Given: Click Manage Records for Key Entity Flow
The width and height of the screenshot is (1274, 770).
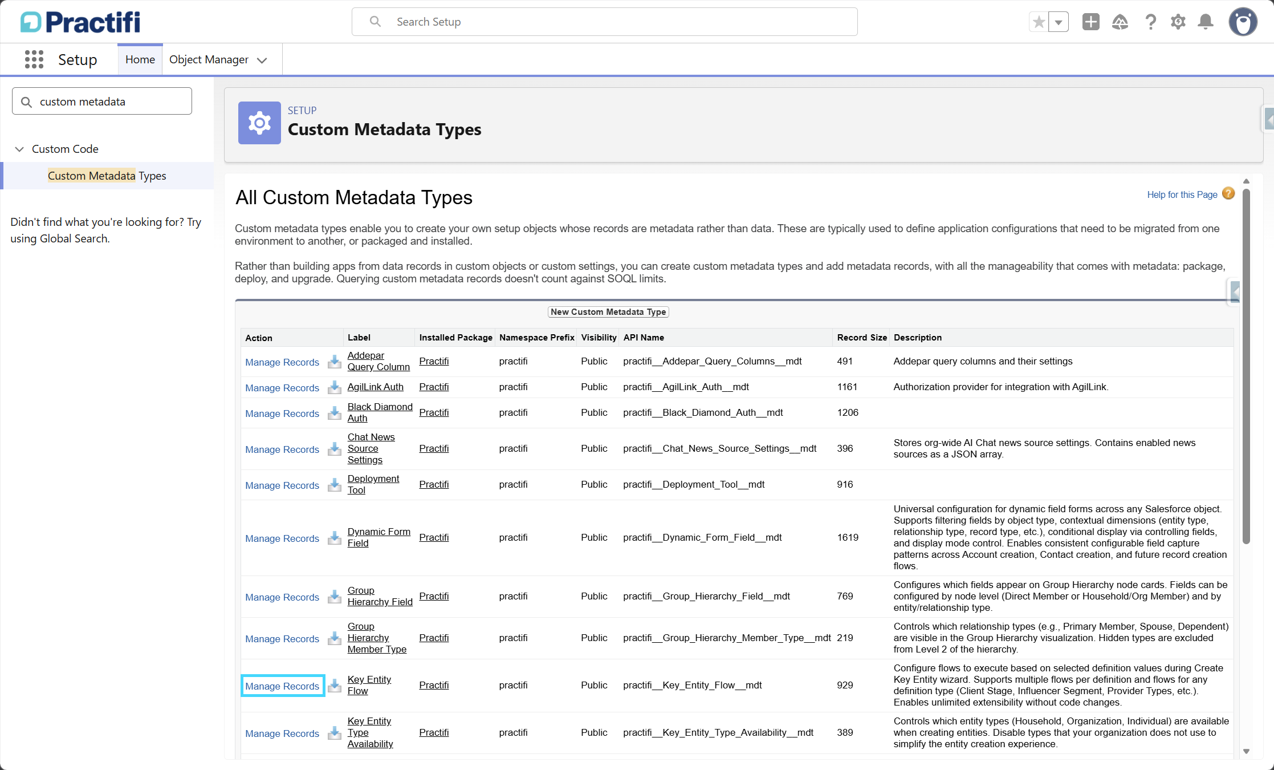Looking at the screenshot, I should 282,686.
